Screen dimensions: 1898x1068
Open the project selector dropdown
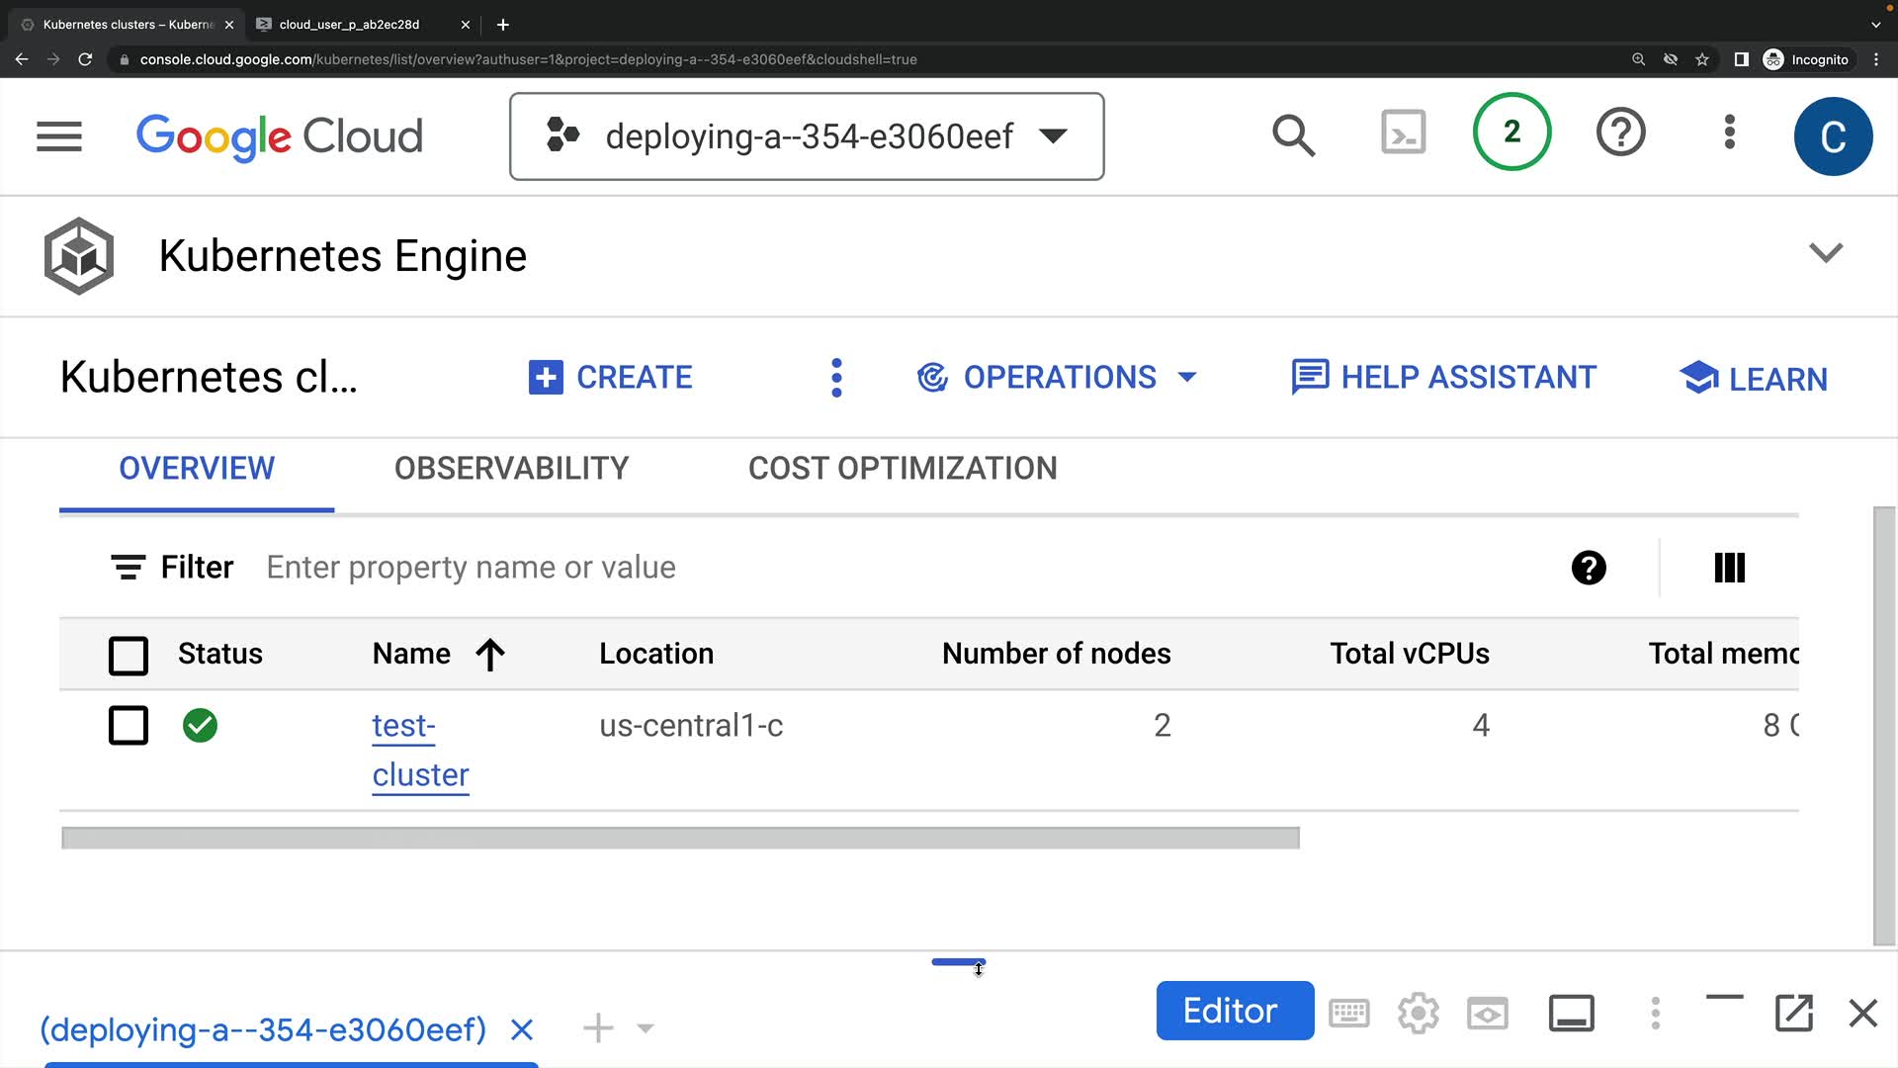807,136
